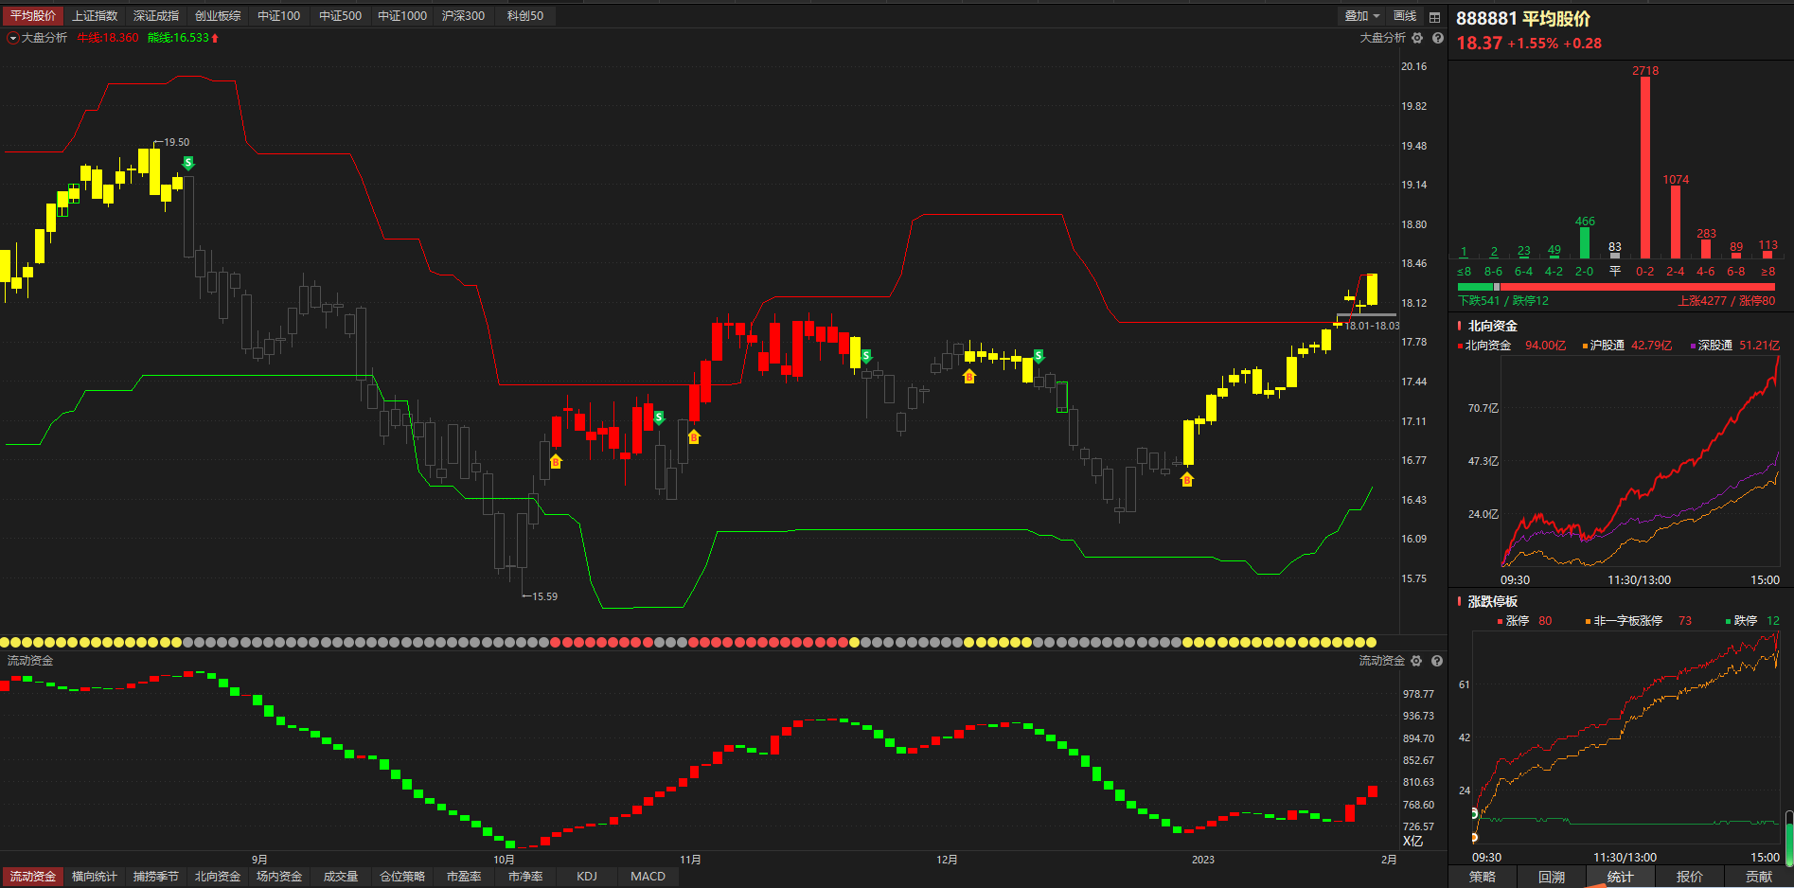Open the 贡献 tab in right panel
Screen dimensions: 1794x888
click(1759, 877)
